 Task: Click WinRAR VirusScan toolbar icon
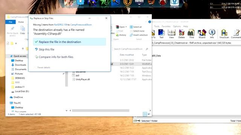click(224, 34)
